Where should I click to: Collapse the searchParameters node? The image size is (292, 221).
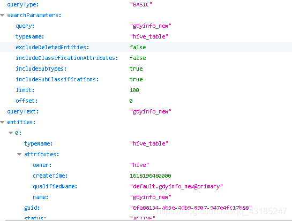tap(2, 16)
